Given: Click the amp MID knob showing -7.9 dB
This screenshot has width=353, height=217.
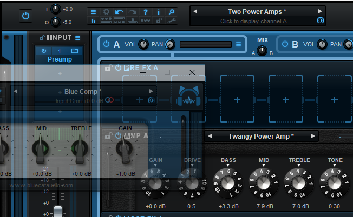Looking at the screenshot, I should point(264,183).
